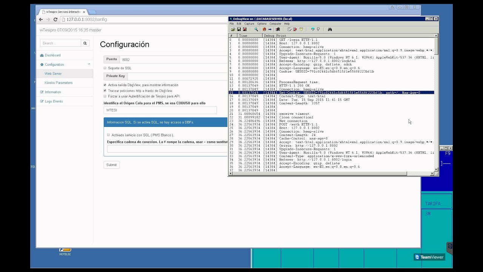Viewport: 483px width, 272px height.
Task: Click the HOTEL32 desktop icon
Action: (x=65, y=252)
